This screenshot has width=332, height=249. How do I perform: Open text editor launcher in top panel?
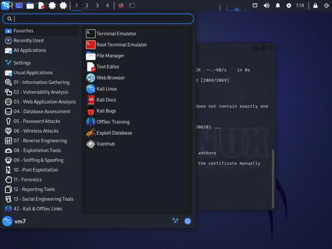41,6
